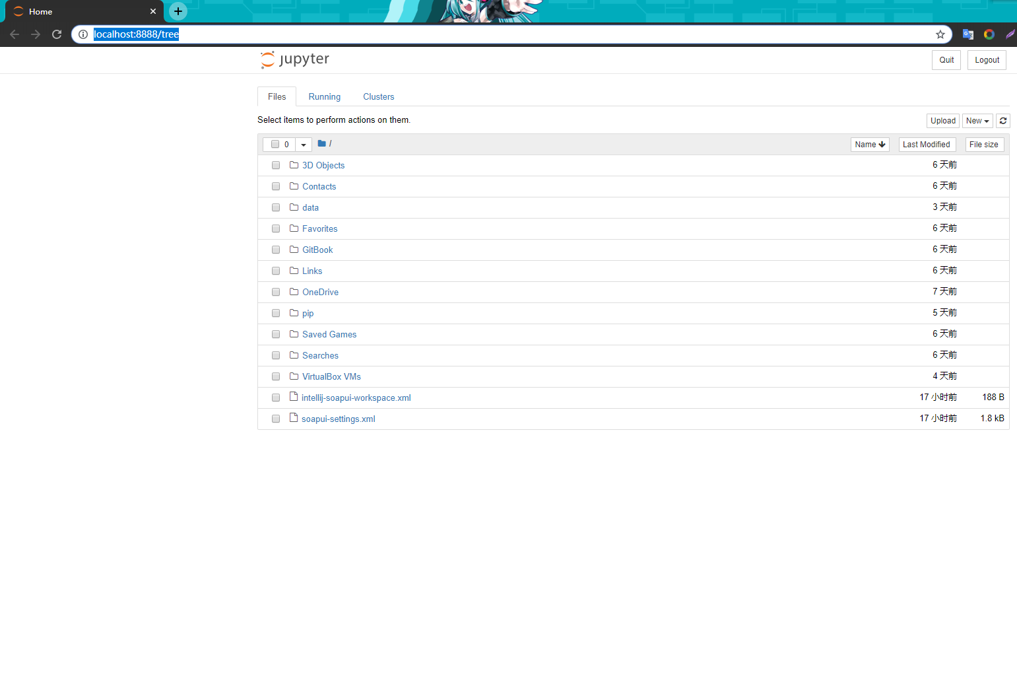Switch to the Running tab
Image resolution: width=1017 pixels, height=694 pixels.
[x=324, y=97]
